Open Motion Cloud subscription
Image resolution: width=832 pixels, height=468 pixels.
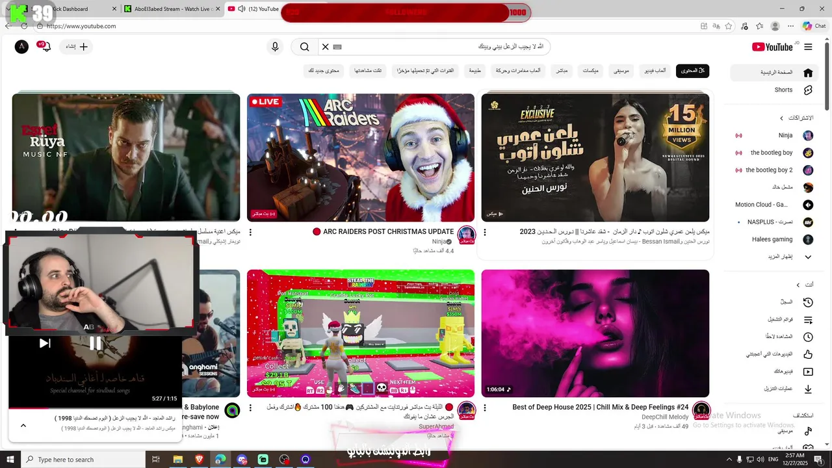774,205
